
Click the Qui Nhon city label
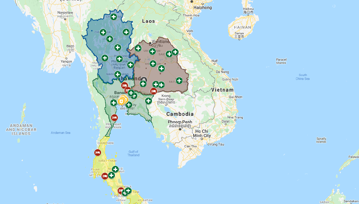[235, 97]
